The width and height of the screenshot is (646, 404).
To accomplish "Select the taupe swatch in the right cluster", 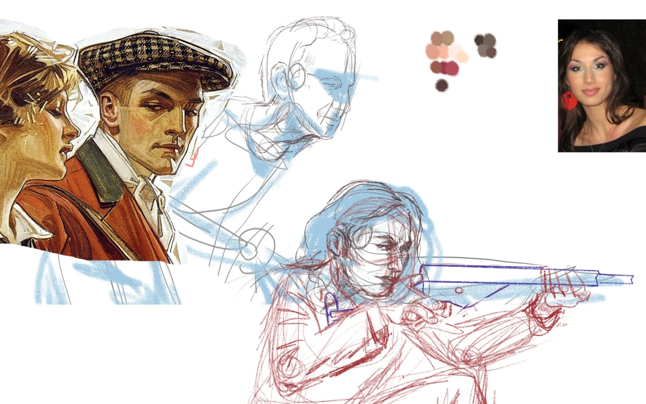I will click(482, 51).
